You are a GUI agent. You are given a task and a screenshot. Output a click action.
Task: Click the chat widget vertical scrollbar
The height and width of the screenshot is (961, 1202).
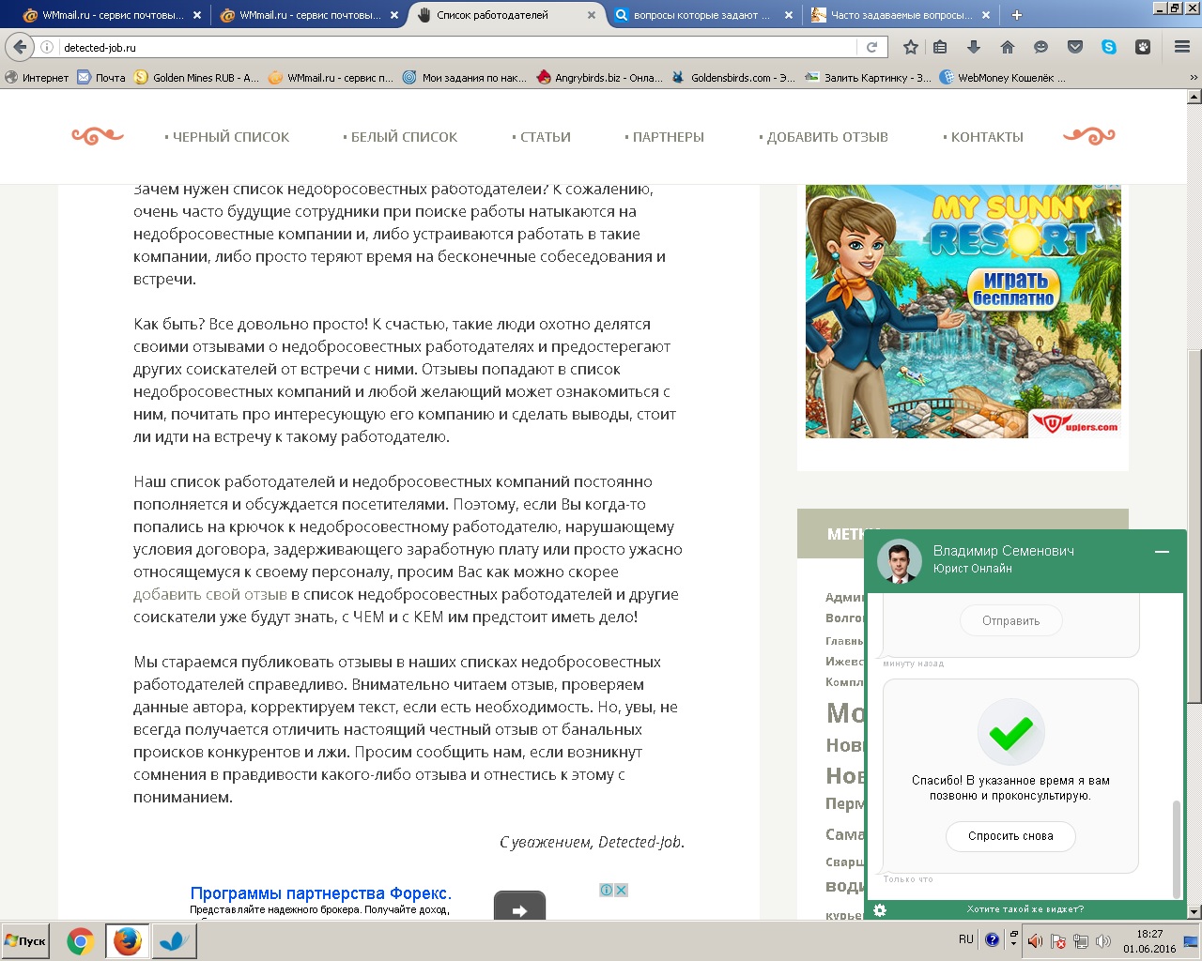pos(1177,849)
